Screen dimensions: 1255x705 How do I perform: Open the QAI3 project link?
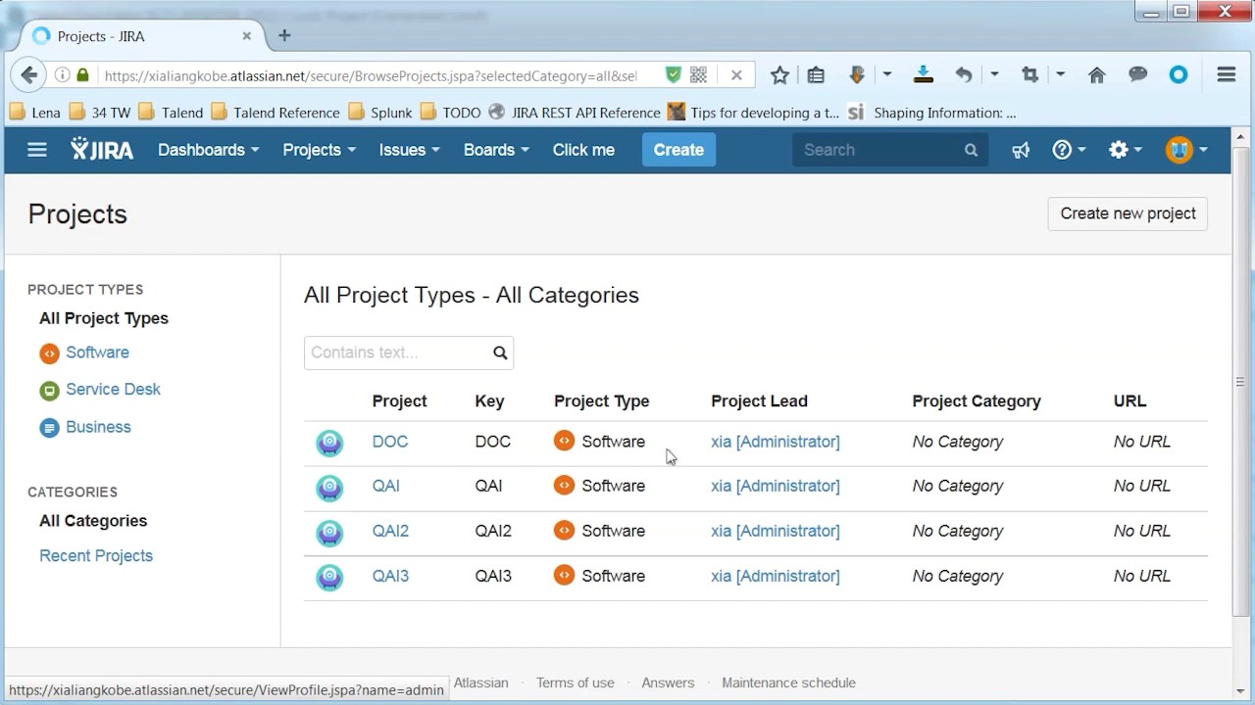tap(390, 576)
